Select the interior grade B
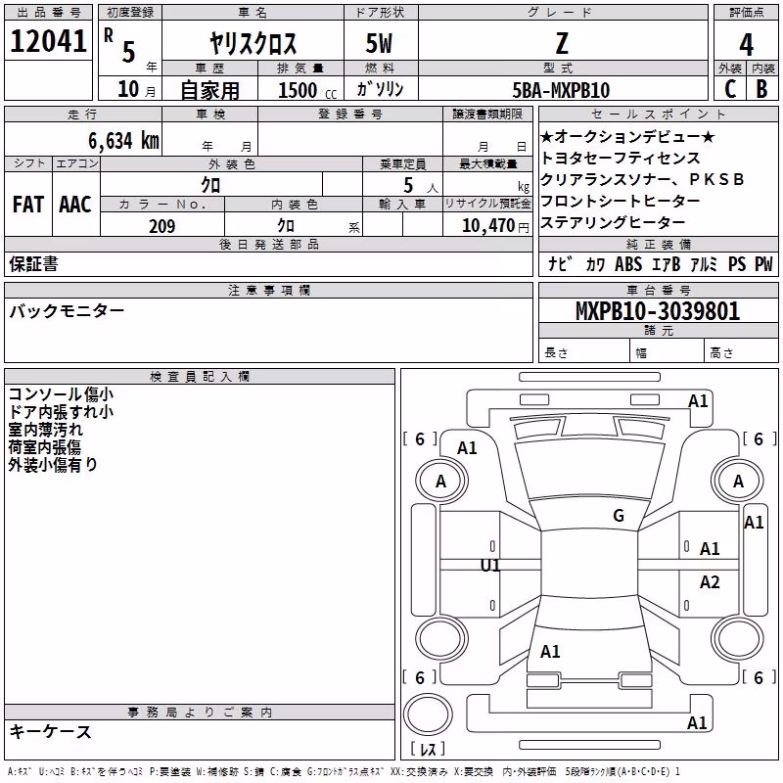This screenshot has width=783, height=783. [761, 89]
